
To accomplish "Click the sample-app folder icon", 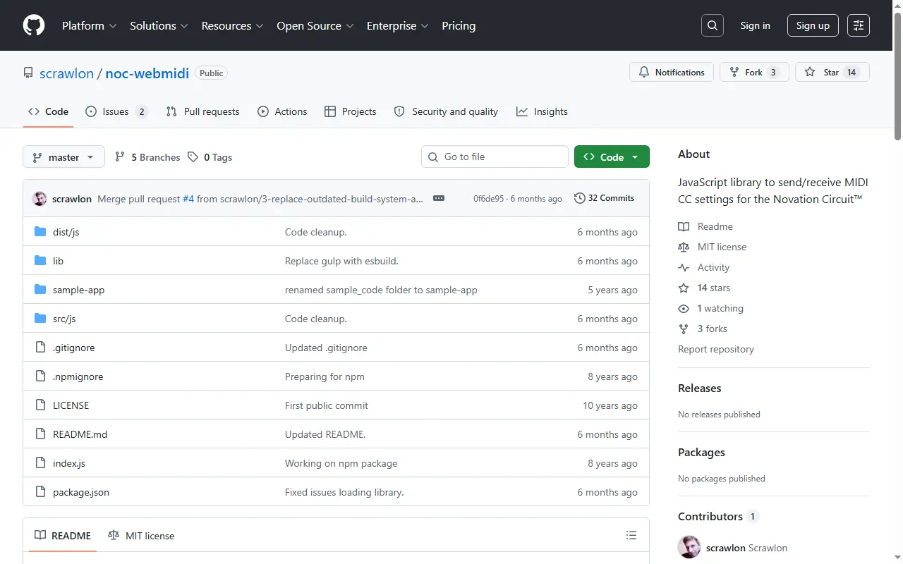I will (x=40, y=290).
